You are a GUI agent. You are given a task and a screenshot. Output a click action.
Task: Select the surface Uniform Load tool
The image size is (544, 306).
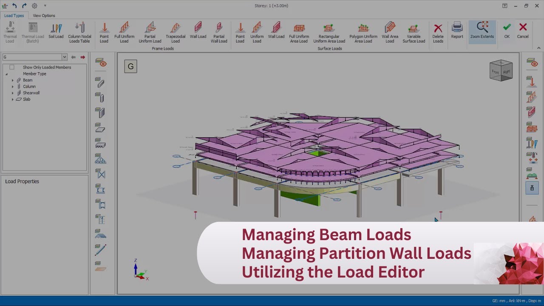pos(257,33)
